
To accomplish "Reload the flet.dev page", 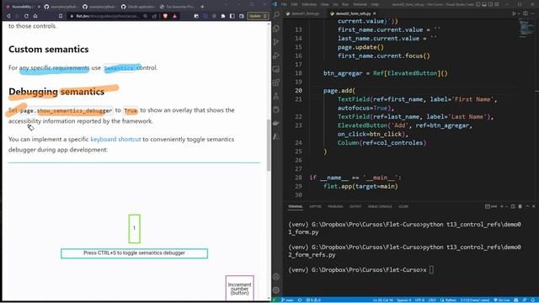I will [x=26, y=16].
